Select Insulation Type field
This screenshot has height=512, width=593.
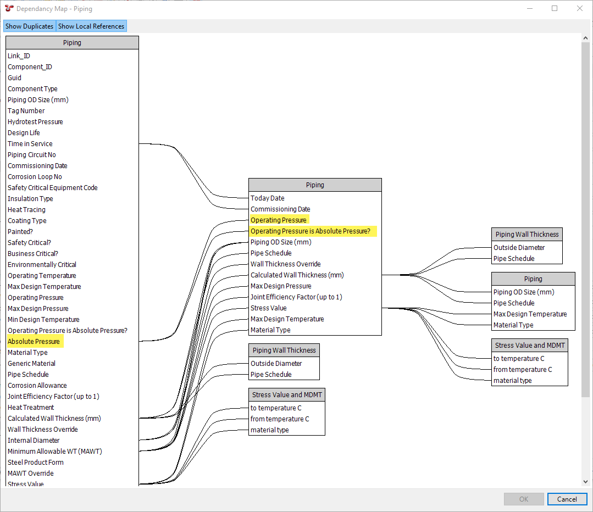coord(30,198)
